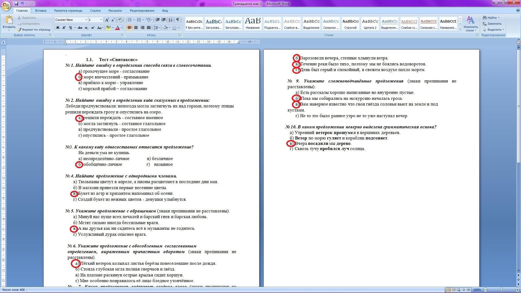Open the Вставить paste options arrow
Viewport: 521px width, 293px height.
pos(9,30)
